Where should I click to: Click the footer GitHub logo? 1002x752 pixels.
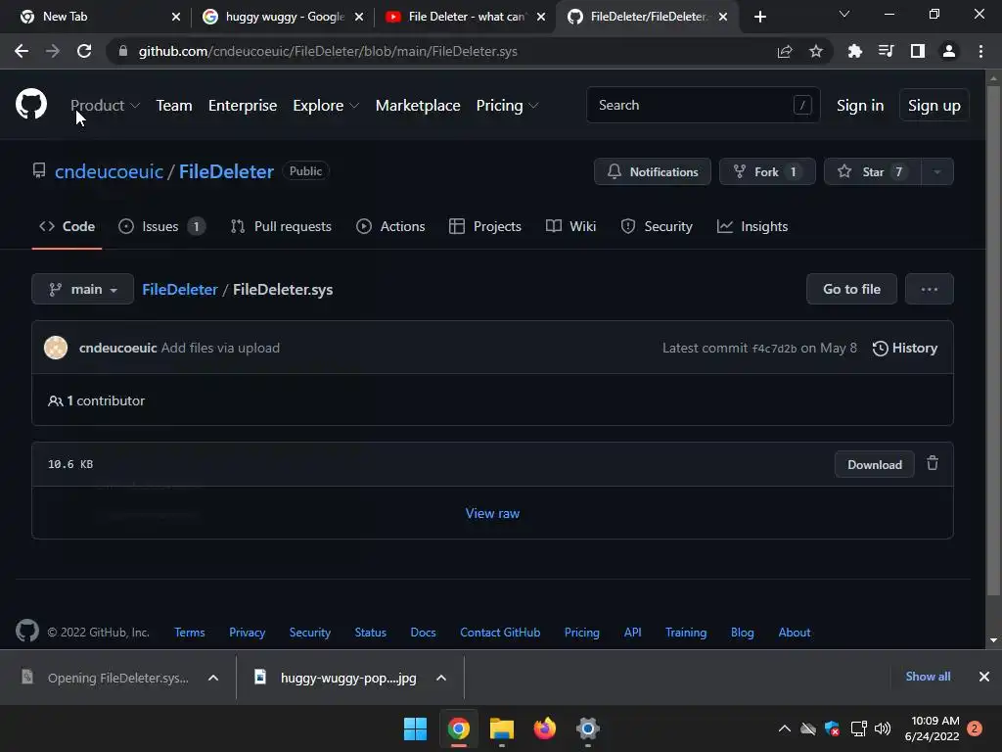[26, 632]
